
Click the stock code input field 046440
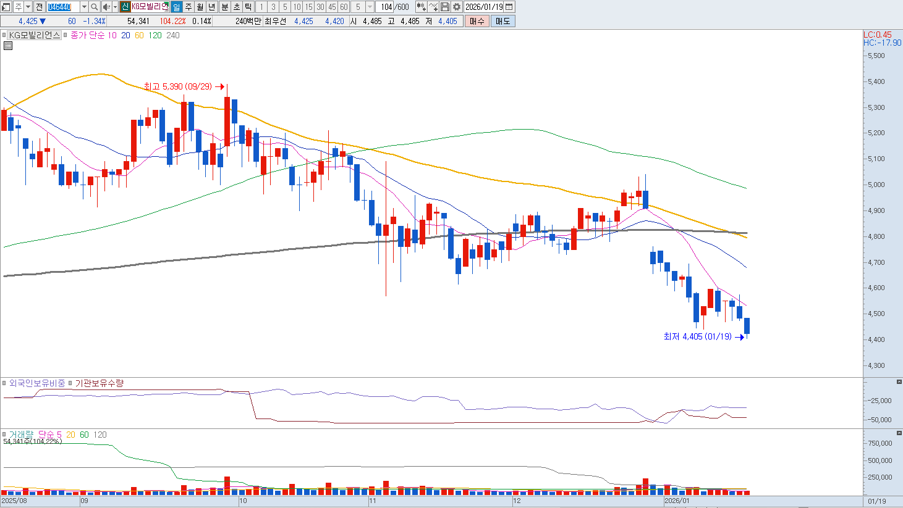pos(63,7)
